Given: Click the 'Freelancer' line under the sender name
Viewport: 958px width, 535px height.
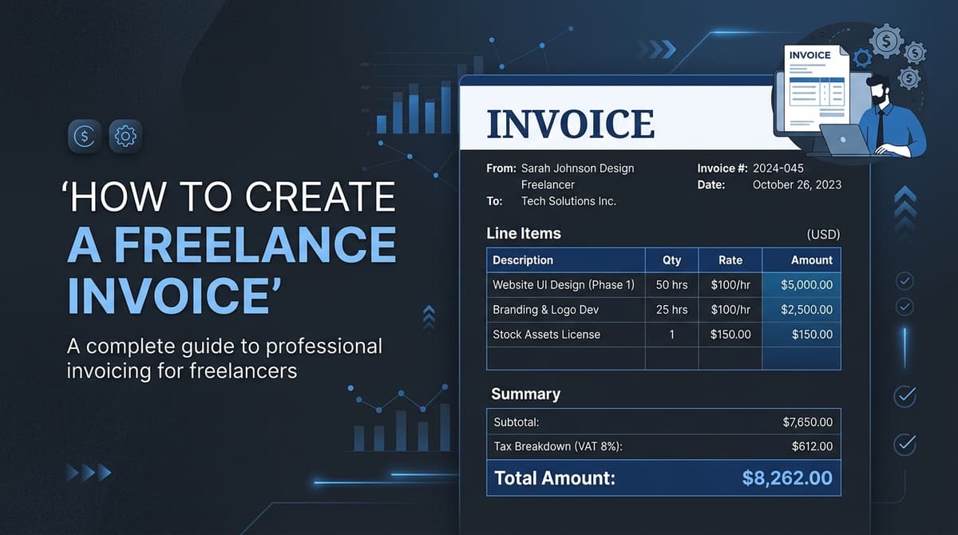Looking at the screenshot, I should pyautogui.click(x=548, y=184).
